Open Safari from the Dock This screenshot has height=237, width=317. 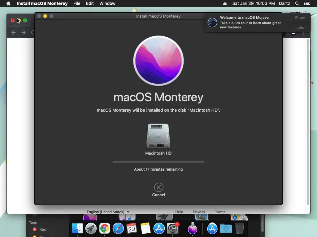[118, 229]
